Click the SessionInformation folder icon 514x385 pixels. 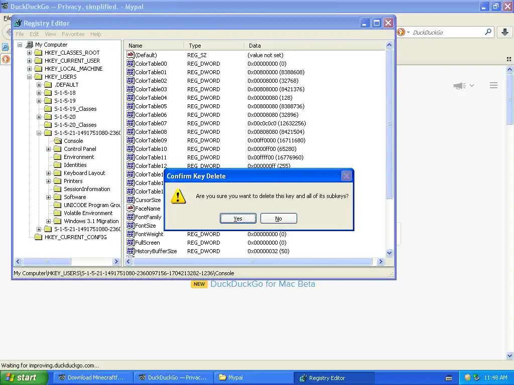[58, 189]
